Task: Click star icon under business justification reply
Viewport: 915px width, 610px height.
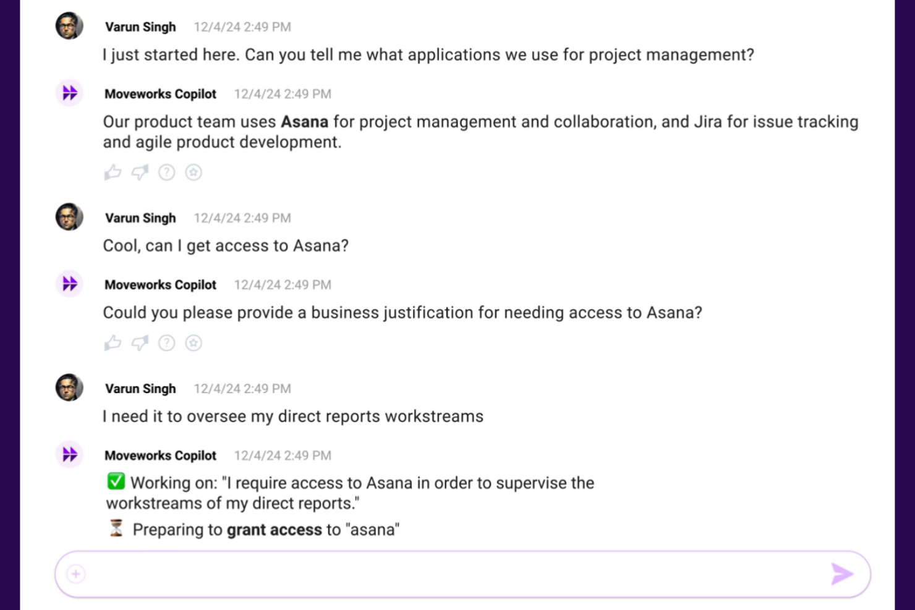Action: pyautogui.click(x=194, y=343)
